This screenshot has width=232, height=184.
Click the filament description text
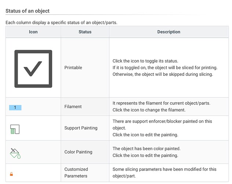tap(162, 106)
